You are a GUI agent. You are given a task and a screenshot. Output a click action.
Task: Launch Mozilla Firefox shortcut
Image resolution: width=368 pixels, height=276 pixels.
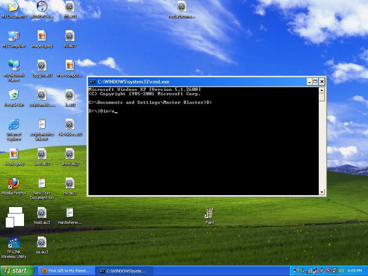[14, 187]
